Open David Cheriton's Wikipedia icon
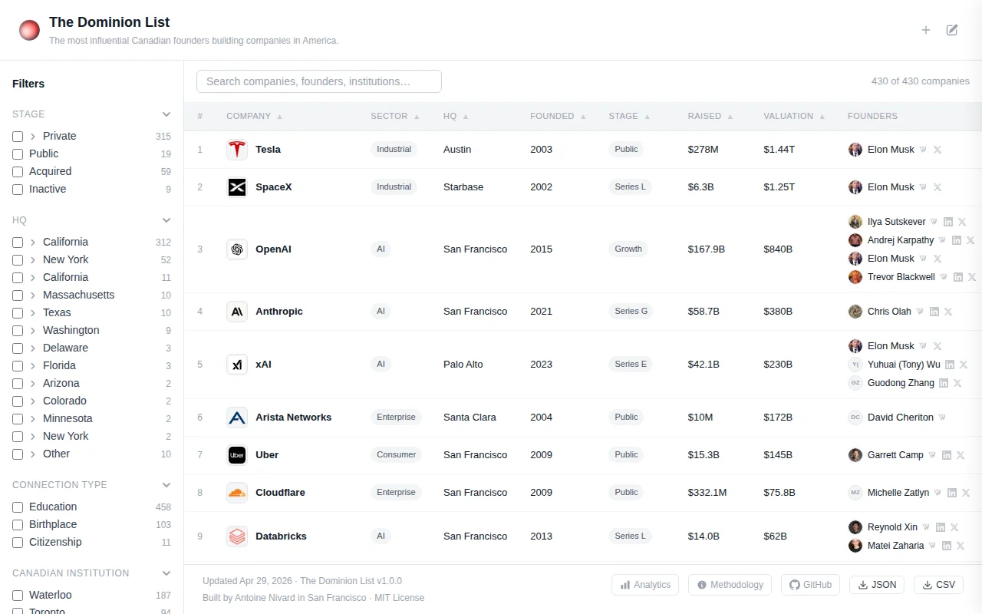Screen dimensions: 982x614 point(942,418)
